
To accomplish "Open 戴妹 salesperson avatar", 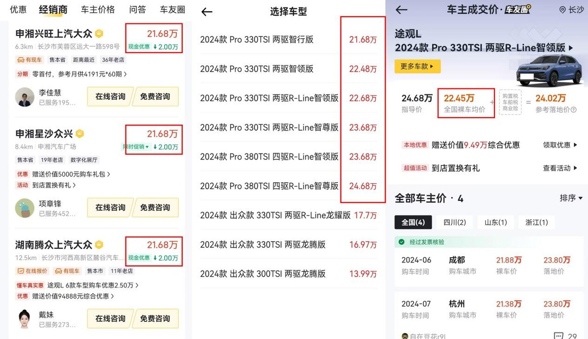I will click(x=24, y=319).
